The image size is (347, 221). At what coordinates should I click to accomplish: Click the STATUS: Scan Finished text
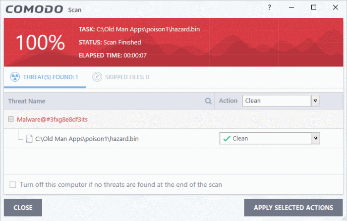(110, 42)
